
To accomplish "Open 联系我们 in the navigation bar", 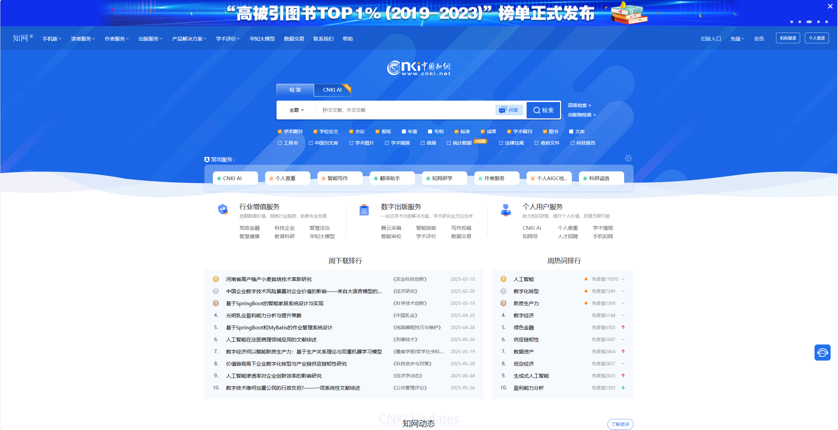I will pos(323,39).
